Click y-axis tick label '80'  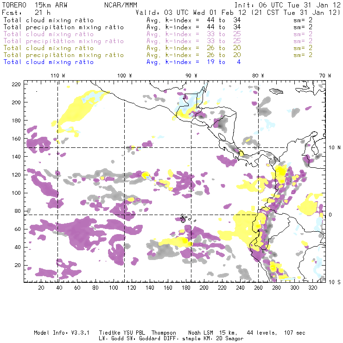coord(18,211)
